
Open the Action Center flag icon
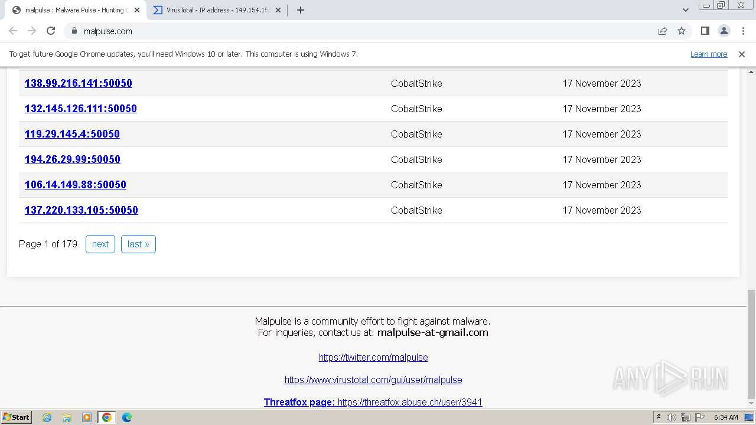pos(700,417)
